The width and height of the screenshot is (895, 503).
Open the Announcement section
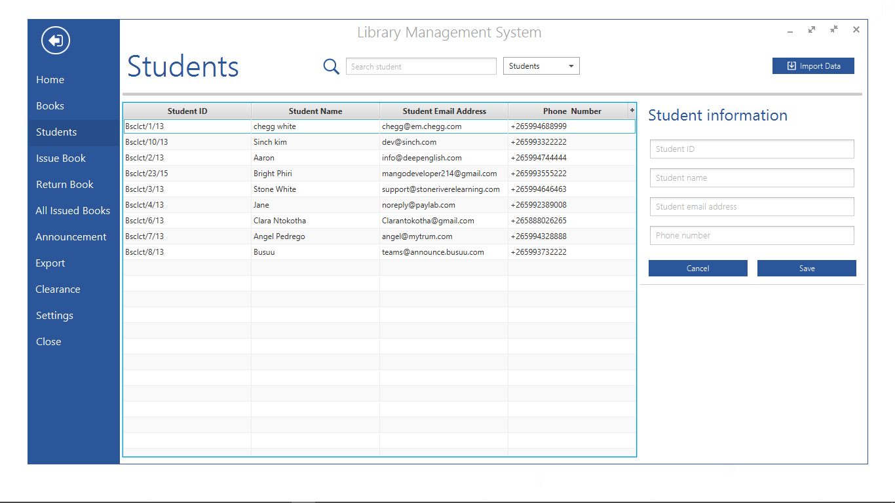click(x=71, y=236)
